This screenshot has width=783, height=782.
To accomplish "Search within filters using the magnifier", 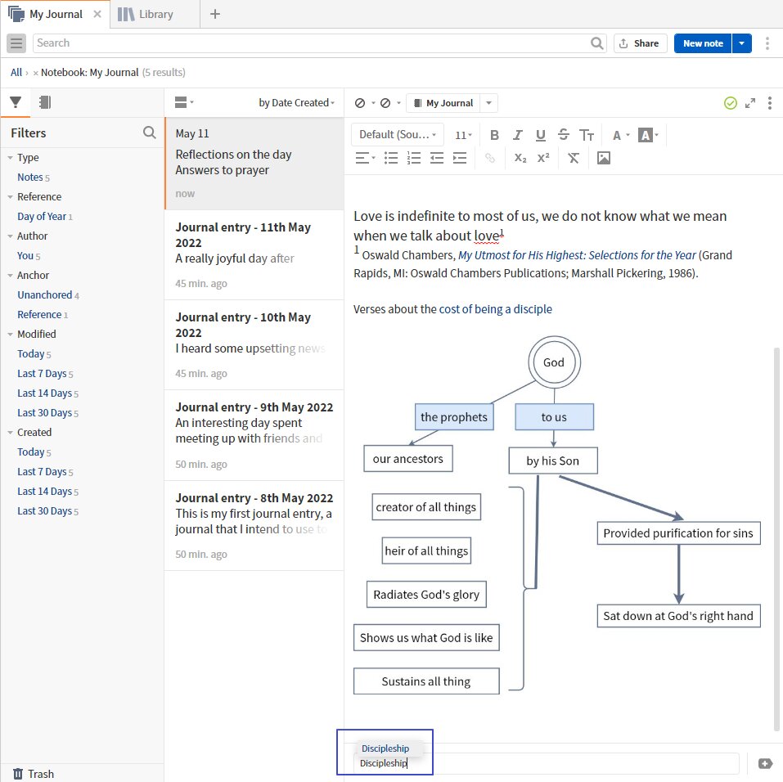I will coord(149,133).
